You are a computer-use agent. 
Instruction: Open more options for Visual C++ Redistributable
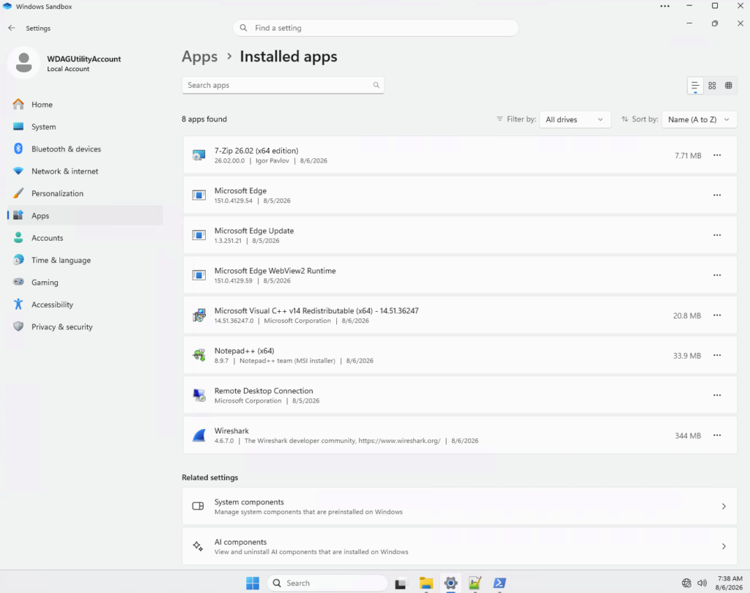click(717, 315)
